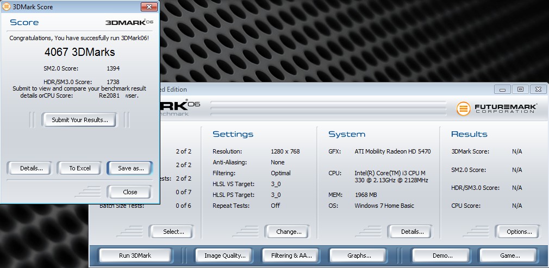Launch the Graphs feature
Viewport: 549px width, 268px height.
pyautogui.click(x=359, y=256)
